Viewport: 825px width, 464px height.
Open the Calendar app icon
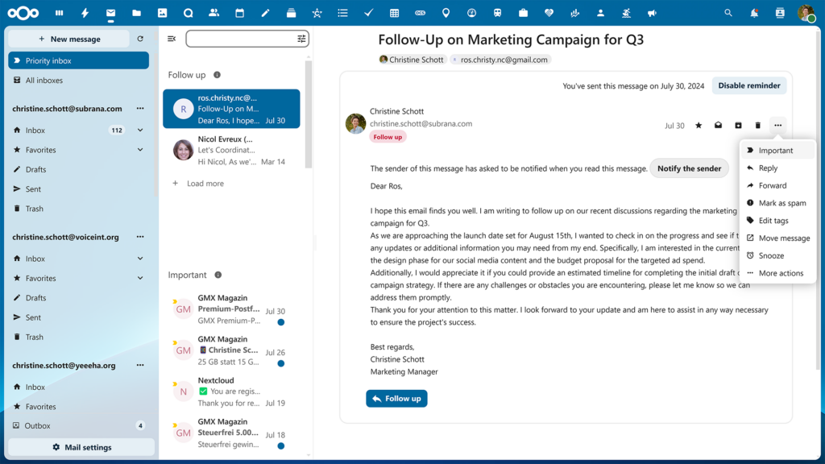(x=238, y=12)
